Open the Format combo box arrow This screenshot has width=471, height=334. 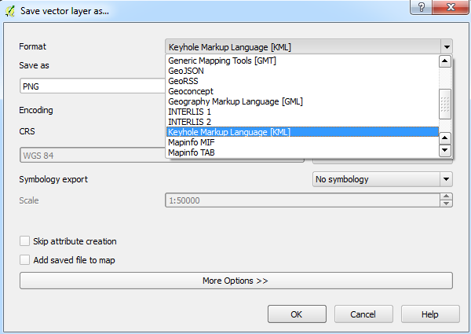447,47
